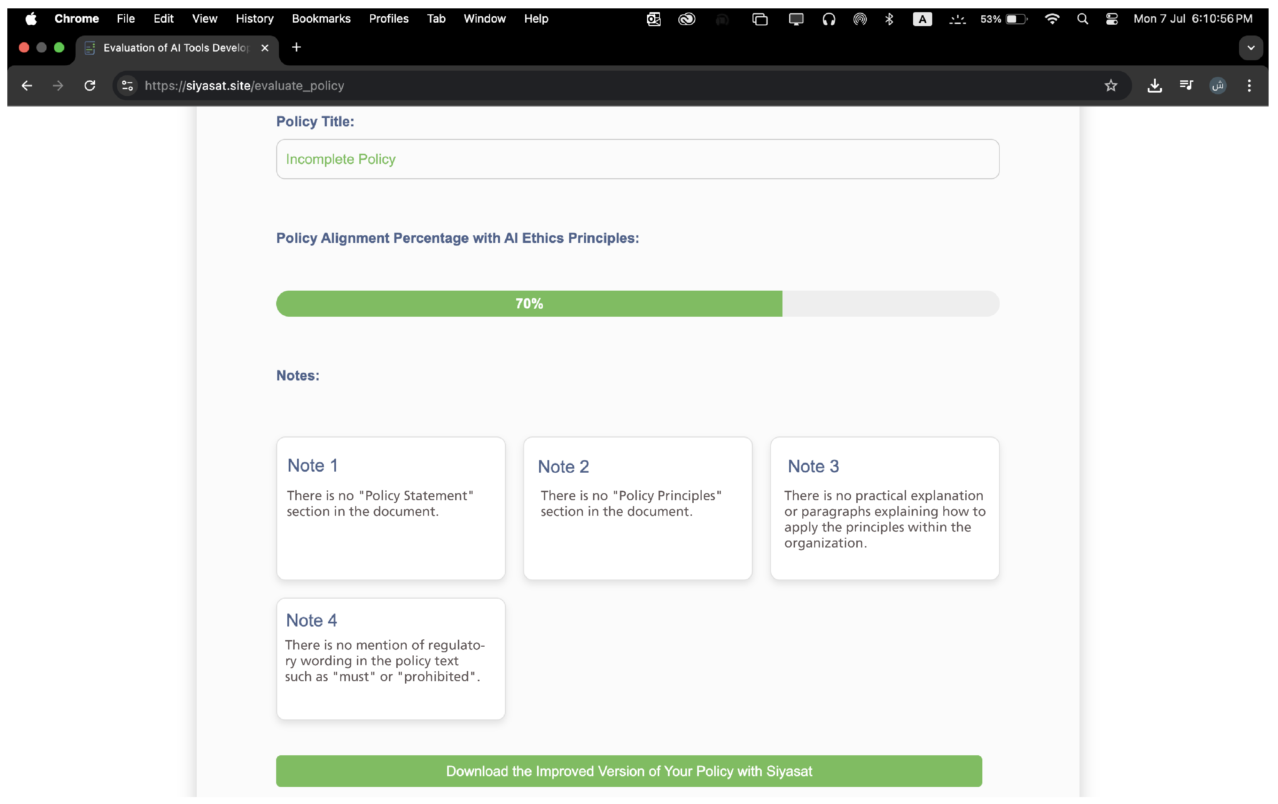Download the Improved Version of Your Policy

[629, 771]
